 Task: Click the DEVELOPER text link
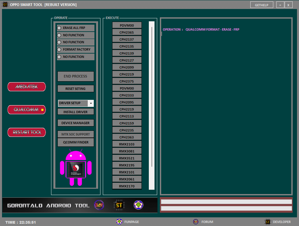click(x=282, y=222)
